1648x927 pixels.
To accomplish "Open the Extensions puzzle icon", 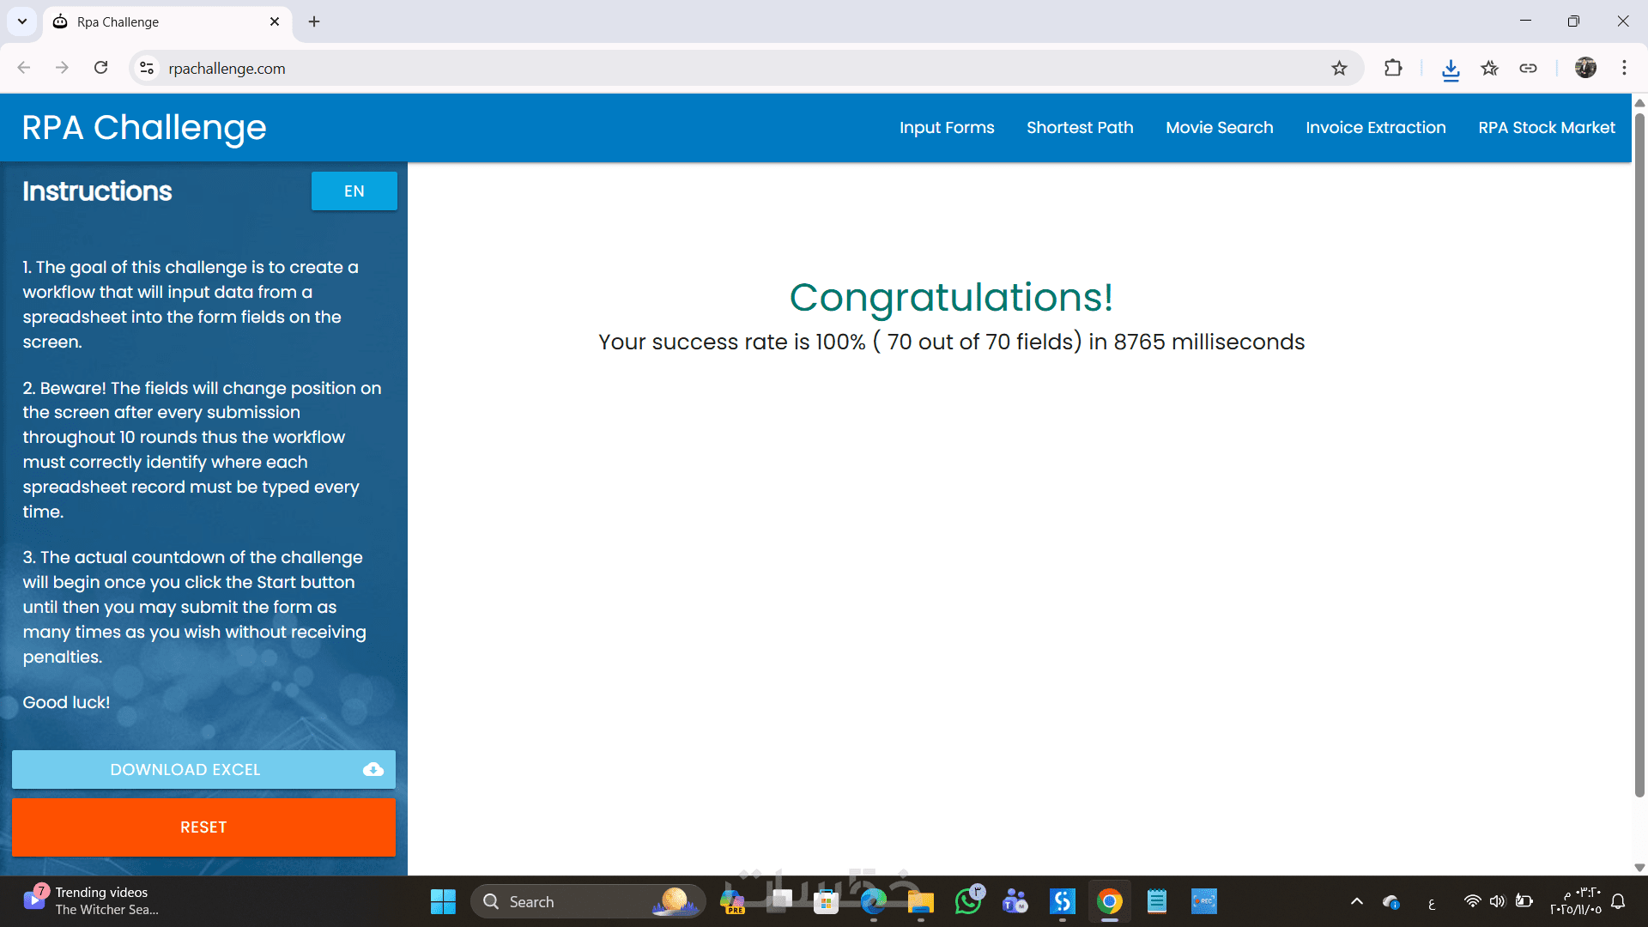I will (x=1393, y=69).
